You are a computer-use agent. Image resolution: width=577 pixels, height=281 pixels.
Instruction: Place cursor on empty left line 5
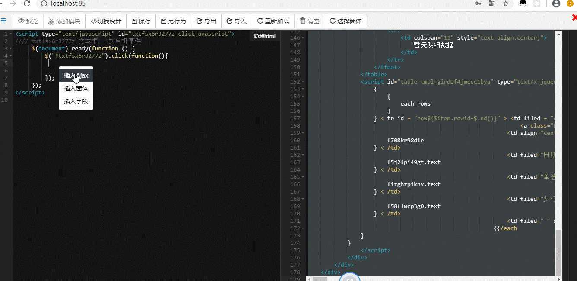pyautogui.click(x=147, y=63)
